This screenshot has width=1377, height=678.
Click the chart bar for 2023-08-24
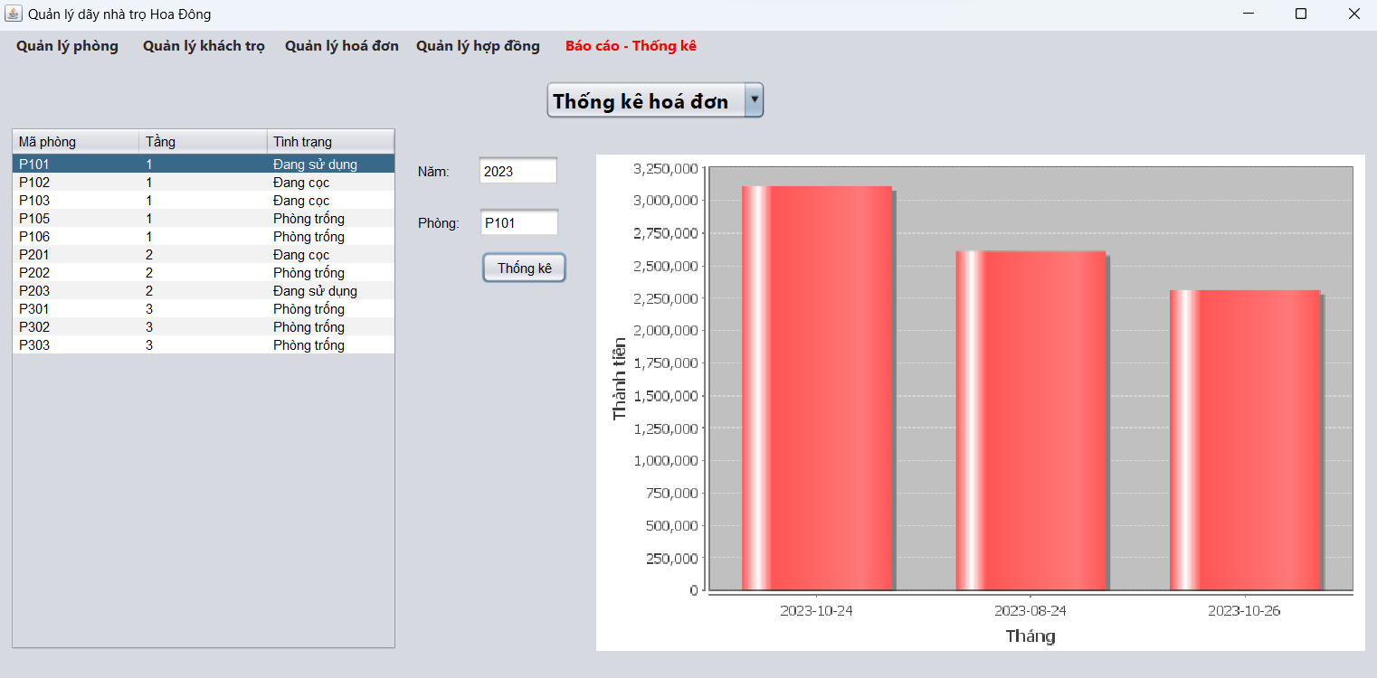pyautogui.click(x=1030, y=420)
